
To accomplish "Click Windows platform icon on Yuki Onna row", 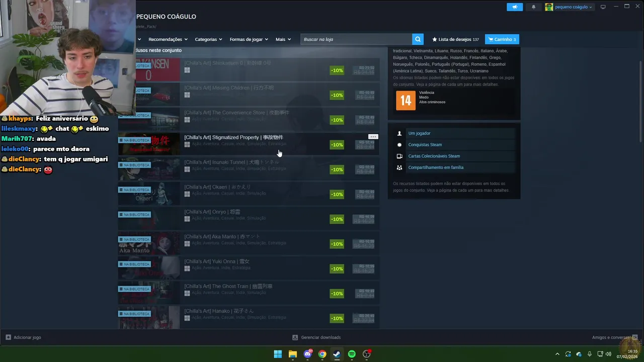I will tap(187, 268).
